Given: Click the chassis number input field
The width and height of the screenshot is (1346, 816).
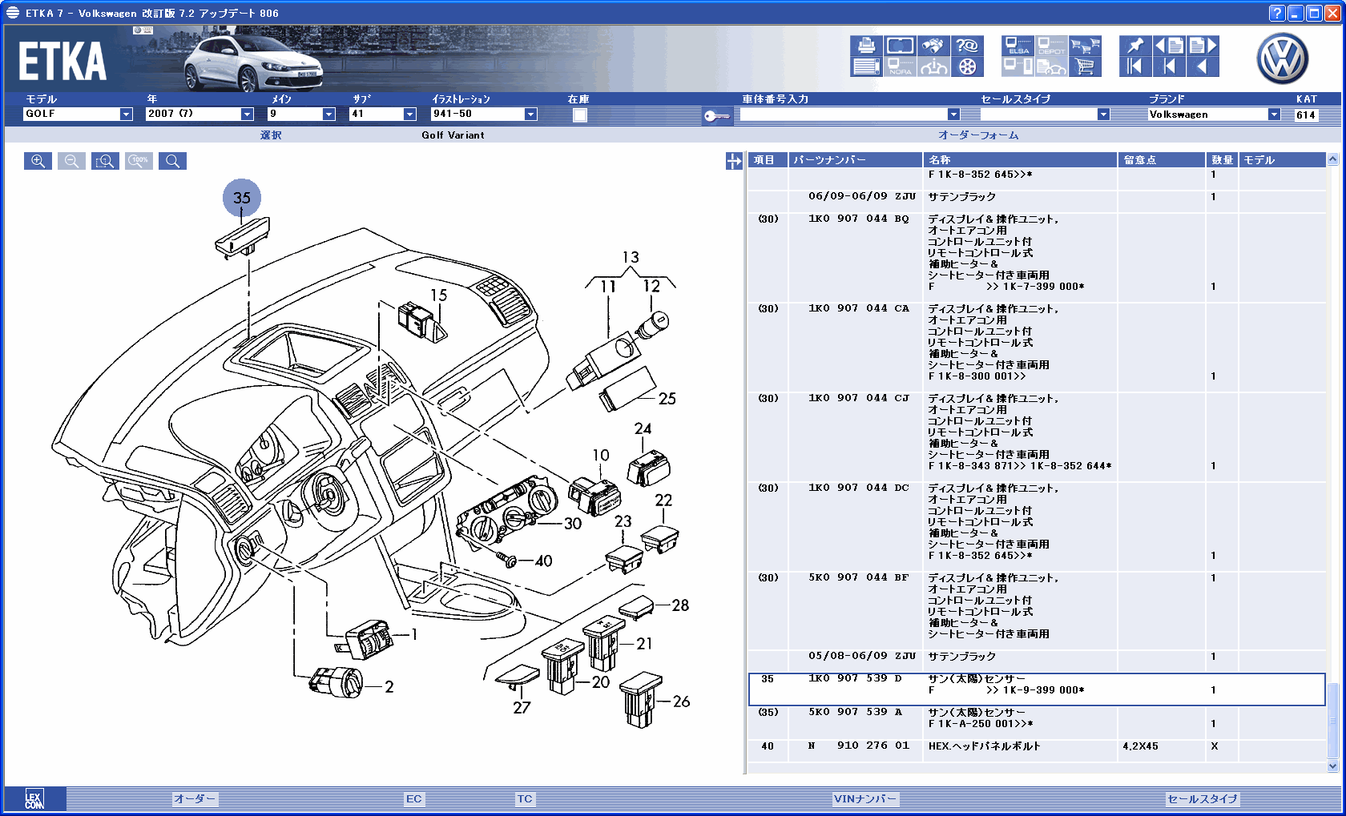Looking at the screenshot, I should click(844, 115).
